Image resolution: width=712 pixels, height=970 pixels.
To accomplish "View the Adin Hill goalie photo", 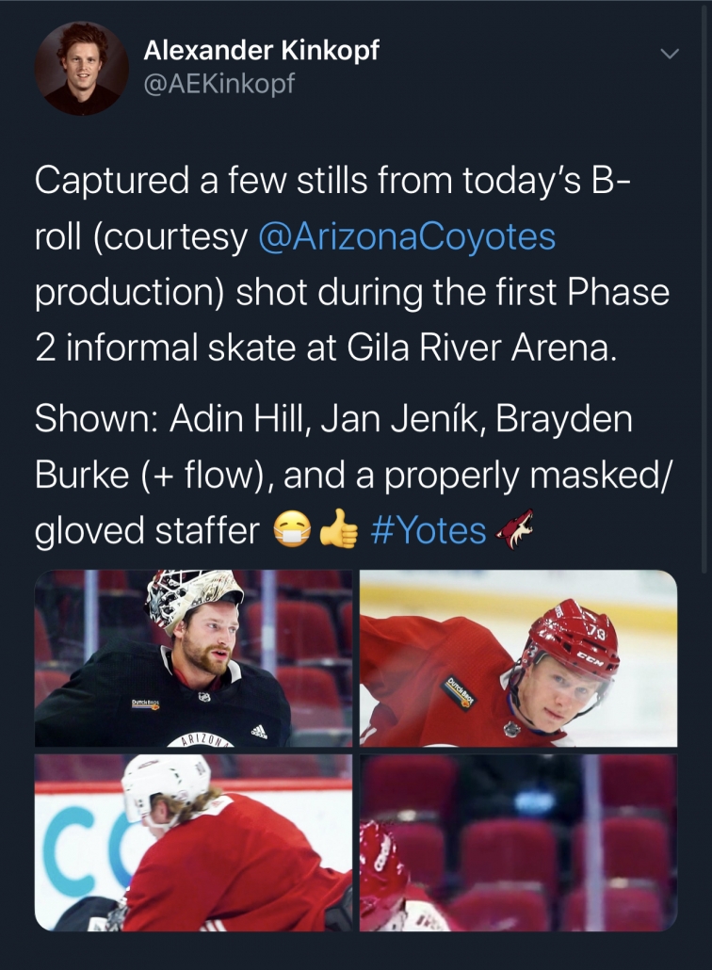I will tap(193, 657).
